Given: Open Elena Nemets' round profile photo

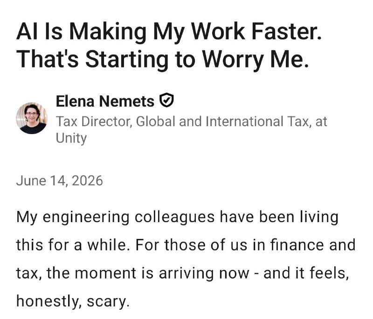Looking at the screenshot, I should 32,118.
